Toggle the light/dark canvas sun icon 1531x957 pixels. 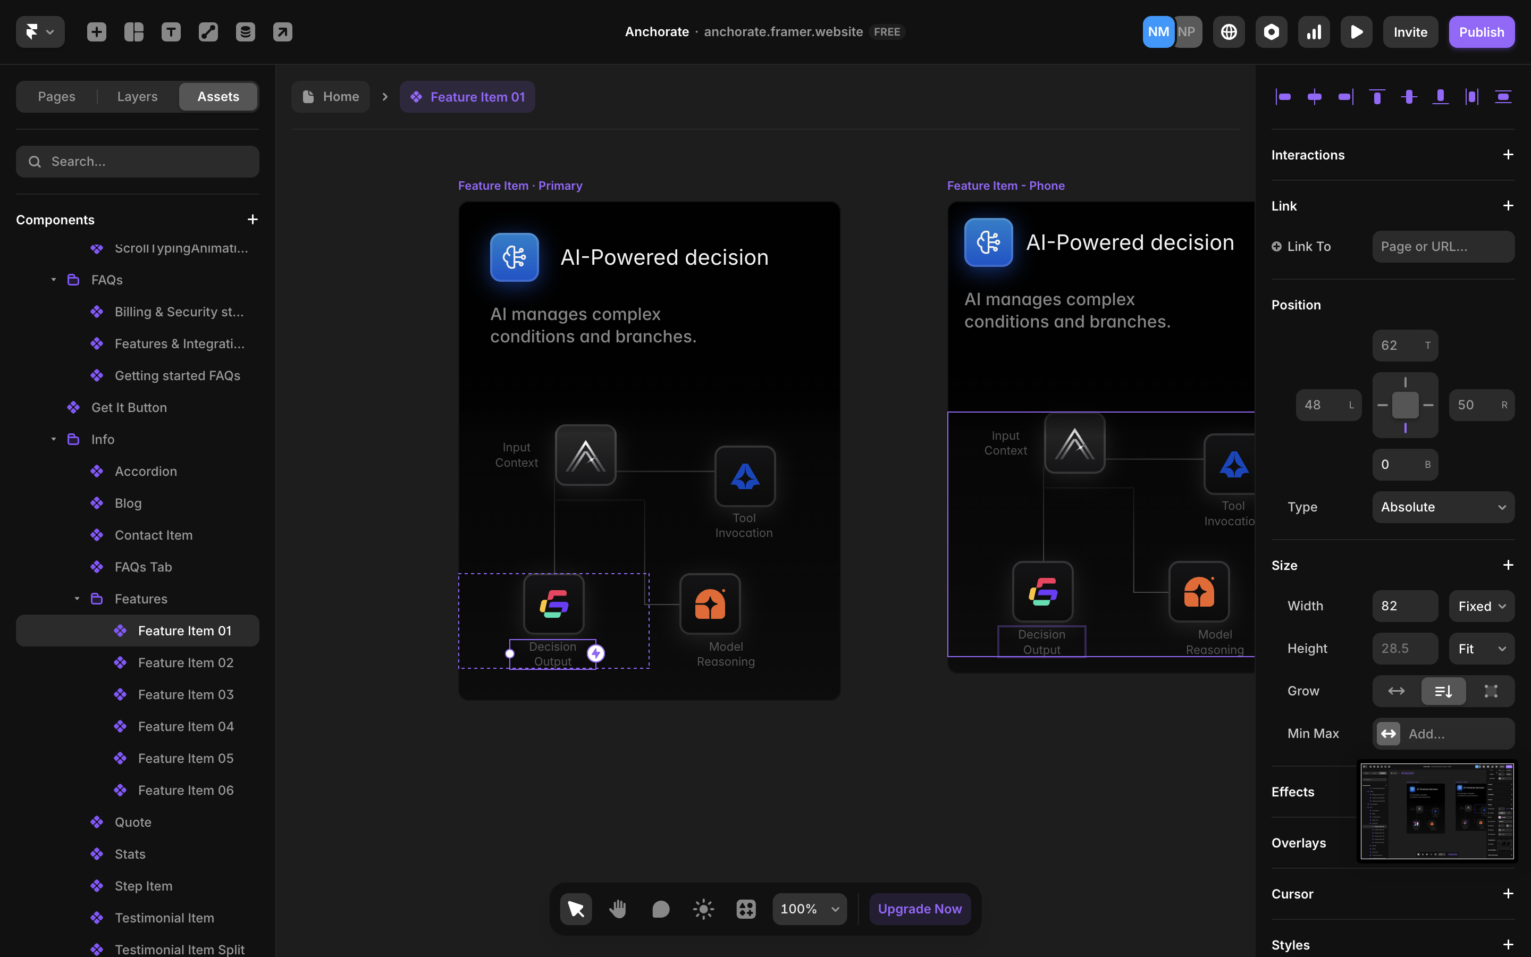(703, 909)
